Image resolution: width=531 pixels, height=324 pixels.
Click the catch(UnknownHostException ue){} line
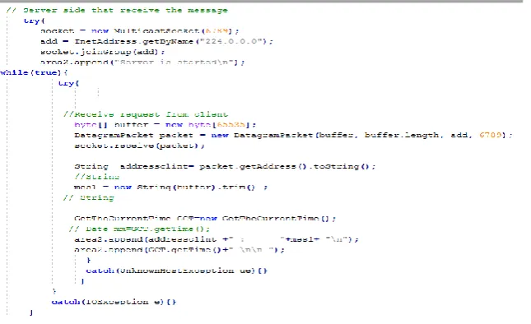pyautogui.click(x=176, y=271)
